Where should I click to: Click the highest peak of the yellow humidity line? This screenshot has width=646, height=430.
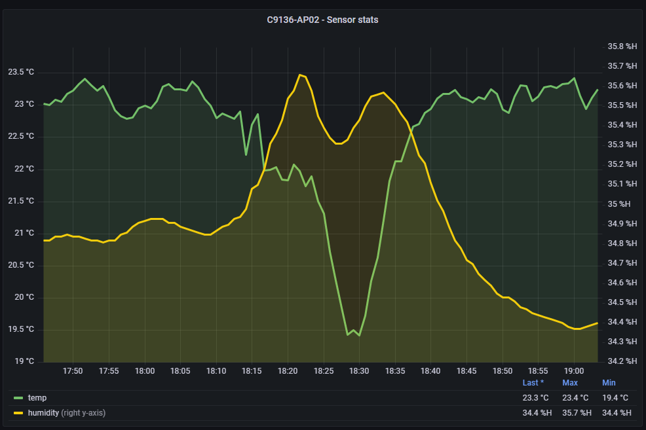[x=300, y=75]
